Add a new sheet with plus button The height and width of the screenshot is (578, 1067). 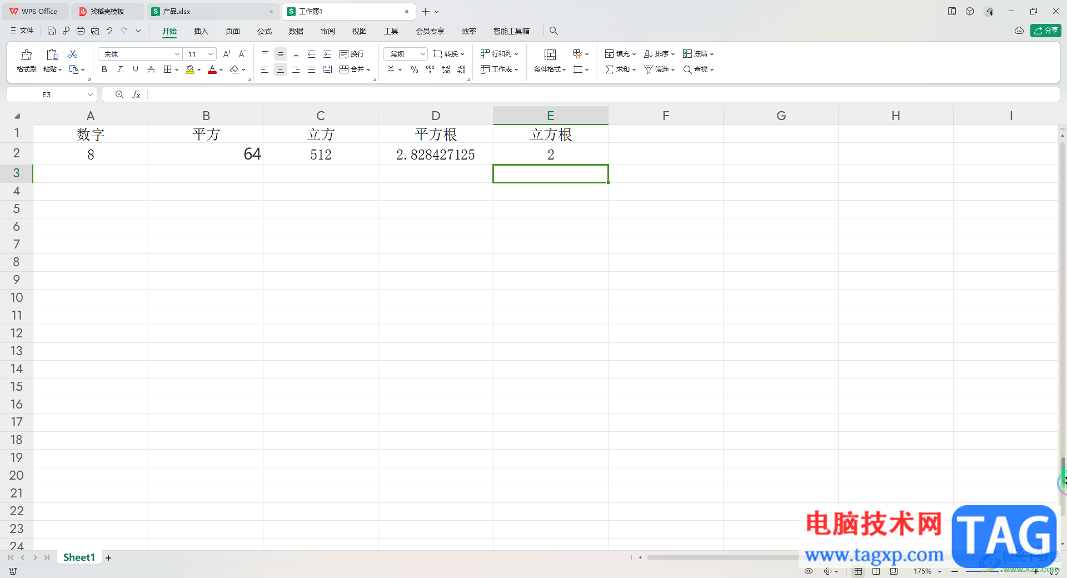tap(108, 557)
